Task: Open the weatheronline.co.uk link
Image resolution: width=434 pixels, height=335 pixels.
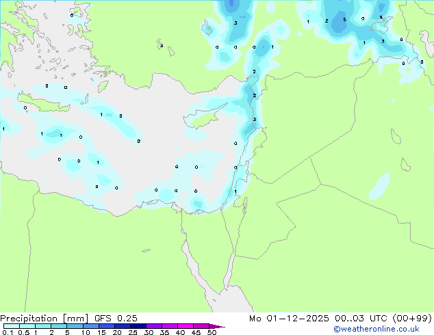Action: (376, 329)
